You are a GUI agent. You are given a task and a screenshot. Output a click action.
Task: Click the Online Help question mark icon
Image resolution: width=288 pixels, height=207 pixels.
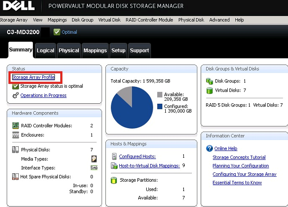point(210,148)
